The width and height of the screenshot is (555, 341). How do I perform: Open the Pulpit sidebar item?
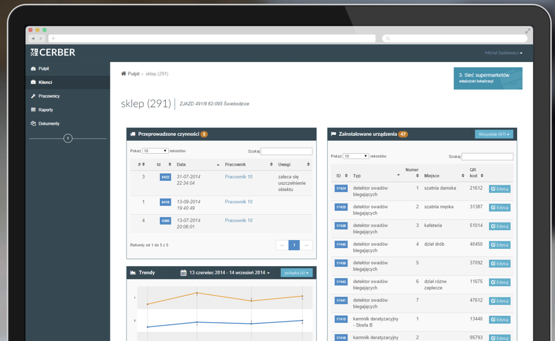[x=67, y=69]
